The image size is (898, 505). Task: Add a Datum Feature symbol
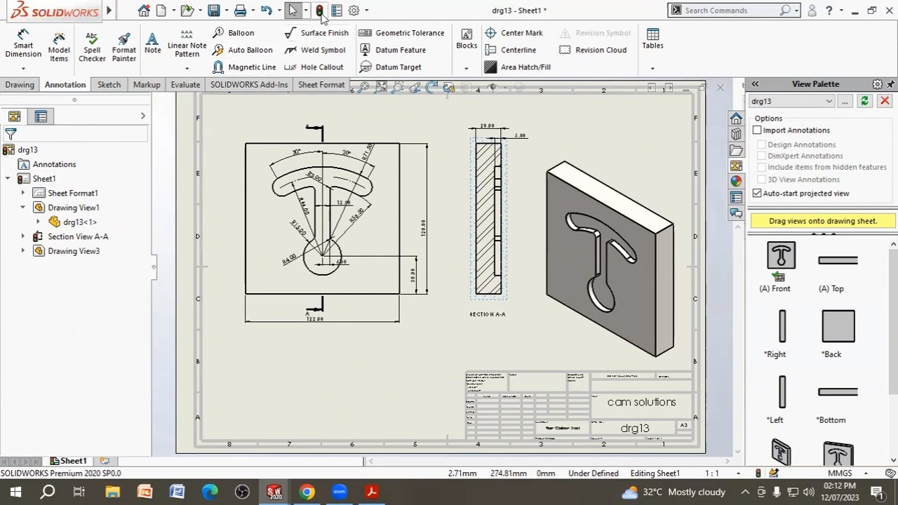392,50
